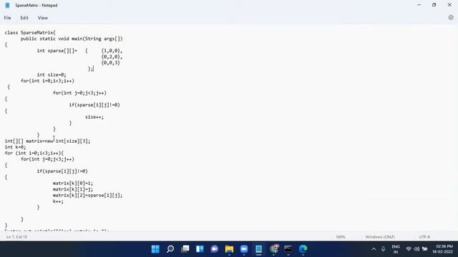The height and width of the screenshot is (257, 458).
Task: Open Task View on the taskbar
Action: point(185,249)
